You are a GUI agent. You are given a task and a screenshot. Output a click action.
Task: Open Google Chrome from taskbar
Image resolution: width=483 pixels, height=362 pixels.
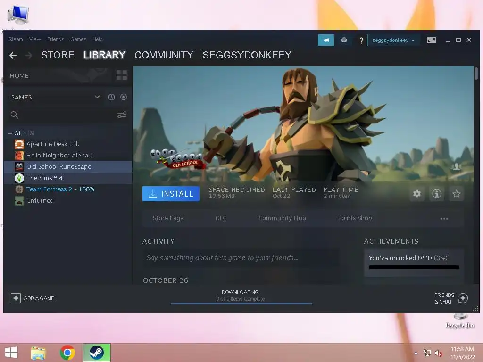(67, 353)
